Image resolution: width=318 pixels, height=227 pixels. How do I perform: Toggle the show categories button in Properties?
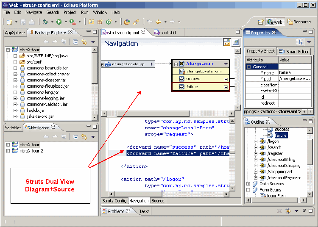(x=301, y=42)
